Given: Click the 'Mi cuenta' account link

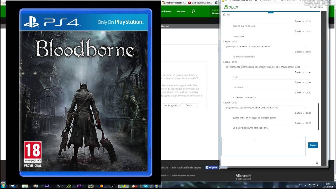Looking at the screenshot, I should pos(215,13).
